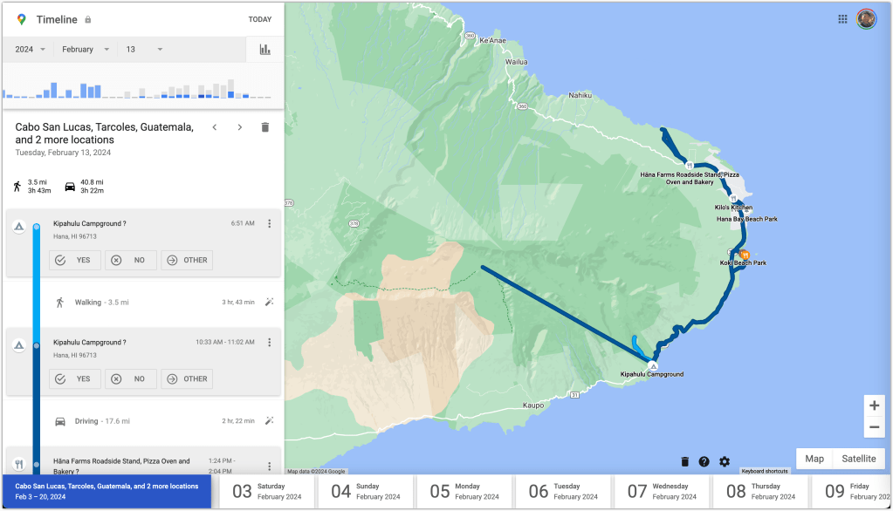
Task: Zoom out on the map
Action: (x=874, y=427)
